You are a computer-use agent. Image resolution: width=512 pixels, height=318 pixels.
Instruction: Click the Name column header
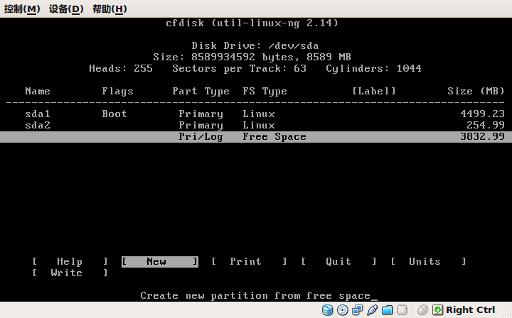pyautogui.click(x=38, y=91)
